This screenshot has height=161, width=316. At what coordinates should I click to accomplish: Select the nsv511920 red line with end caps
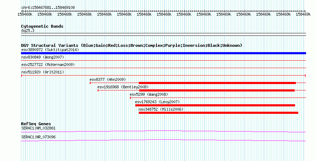(x=163, y=76)
